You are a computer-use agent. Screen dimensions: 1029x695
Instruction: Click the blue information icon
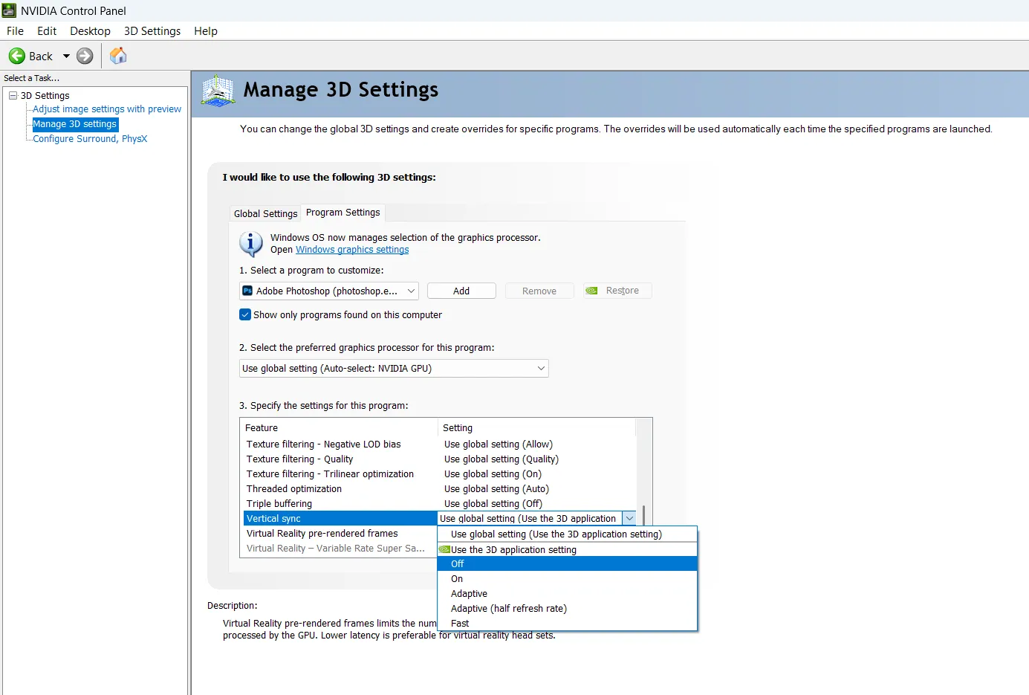click(251, 244)
